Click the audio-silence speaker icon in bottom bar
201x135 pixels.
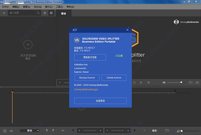[x=63, y=131]
